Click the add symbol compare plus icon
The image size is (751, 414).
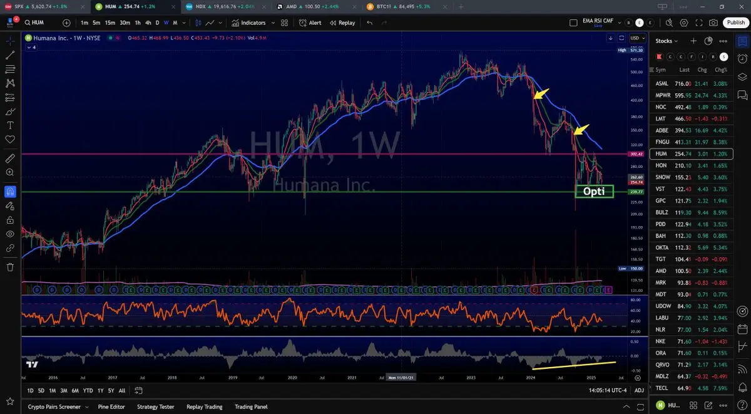click(x=67, y=23)
